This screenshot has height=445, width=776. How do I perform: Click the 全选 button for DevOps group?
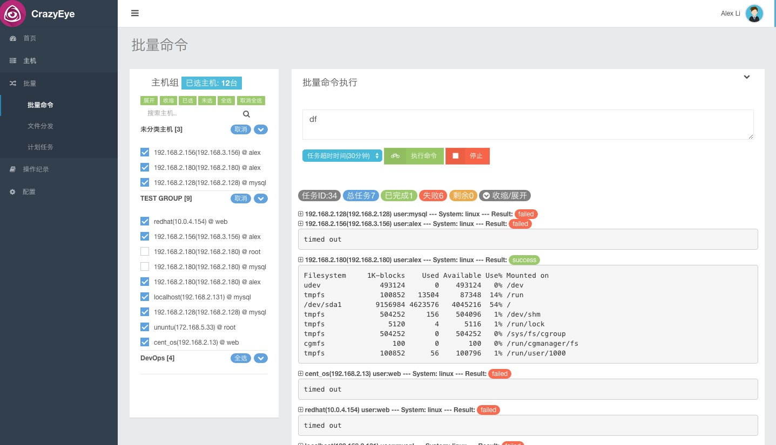tap(241, 358)
